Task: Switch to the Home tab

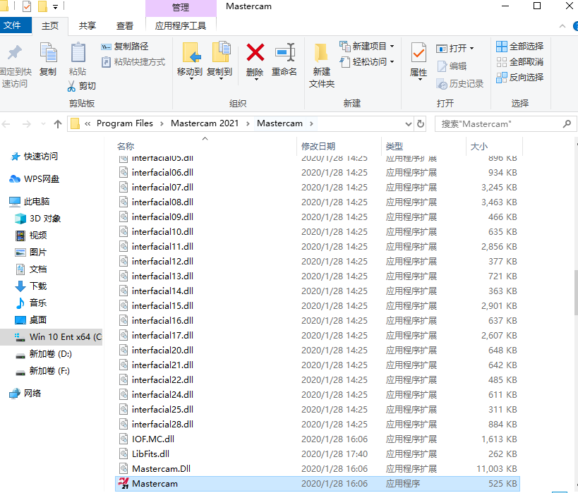Action: click(50, 26)
